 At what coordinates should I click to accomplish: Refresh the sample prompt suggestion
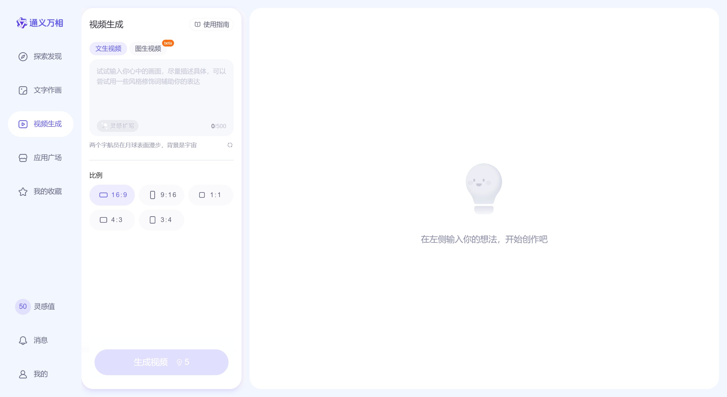(230, 145)
